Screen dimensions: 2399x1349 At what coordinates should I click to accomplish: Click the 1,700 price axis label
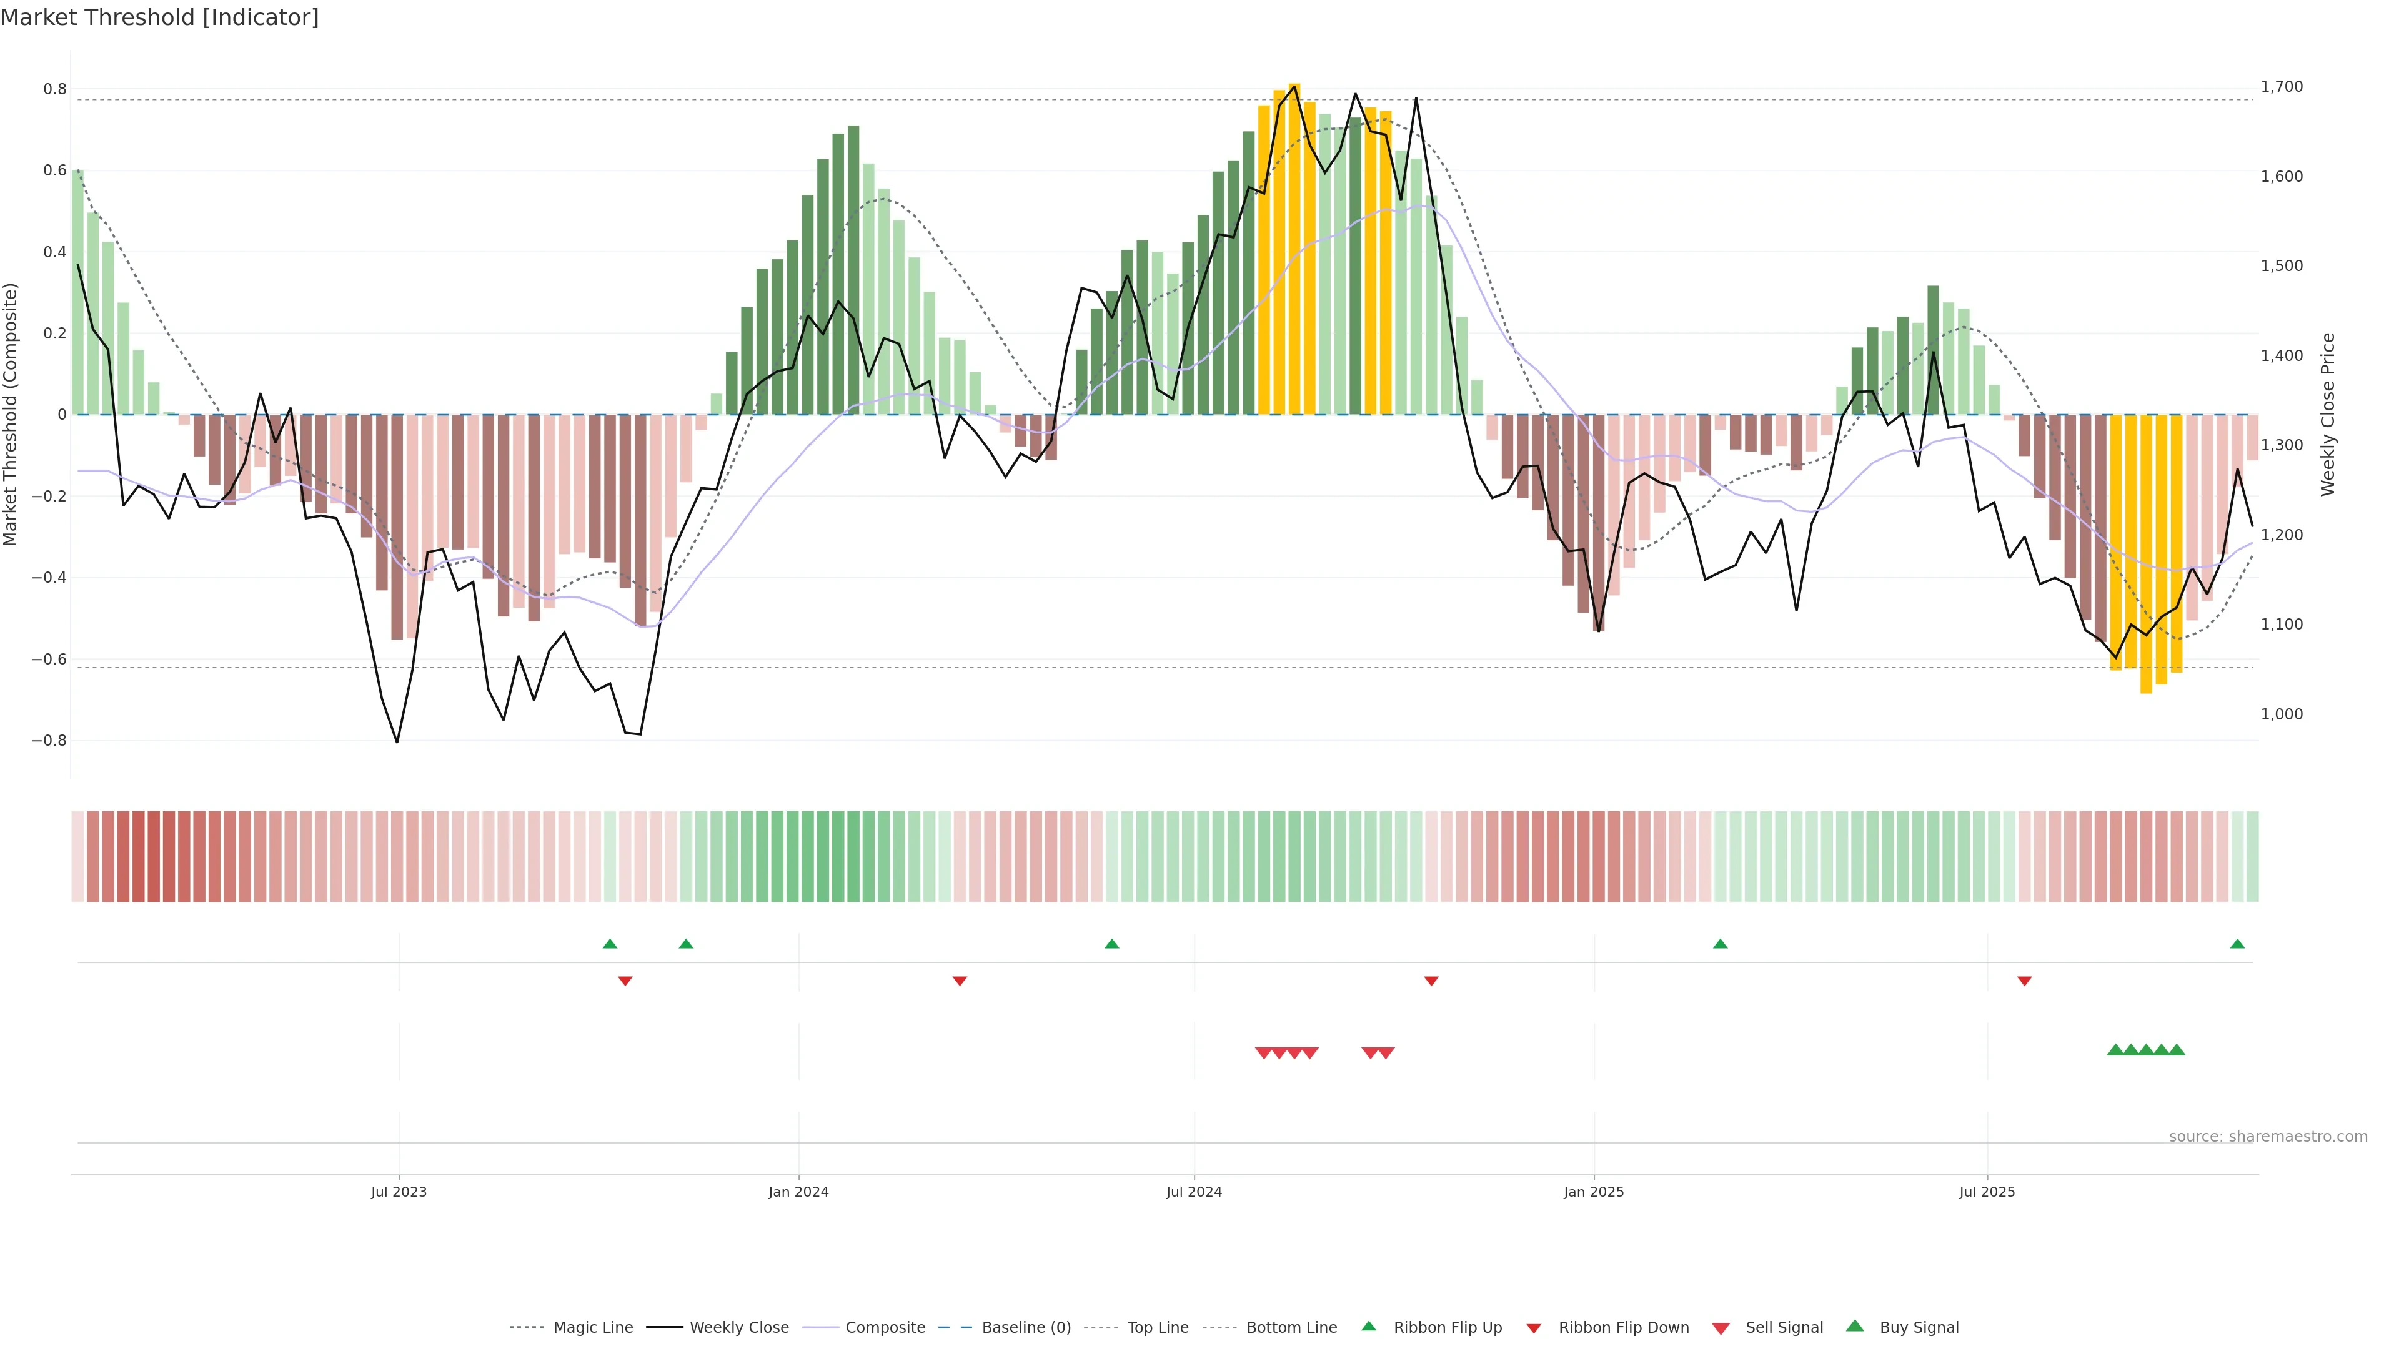coord(2282,87)
